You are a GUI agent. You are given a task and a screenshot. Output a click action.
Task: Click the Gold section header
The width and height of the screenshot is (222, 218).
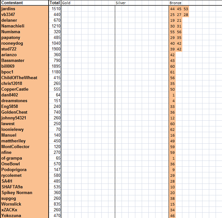(66, 3)
